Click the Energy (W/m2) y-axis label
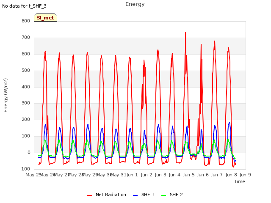This screenshot has width=271, height=203. tap(6, 95)
